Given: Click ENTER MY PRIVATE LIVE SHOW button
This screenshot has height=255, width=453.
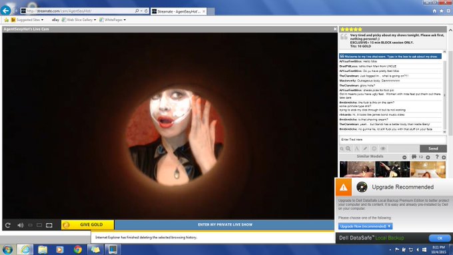Looking at the screenshot, I should click(x=225, y=224).
